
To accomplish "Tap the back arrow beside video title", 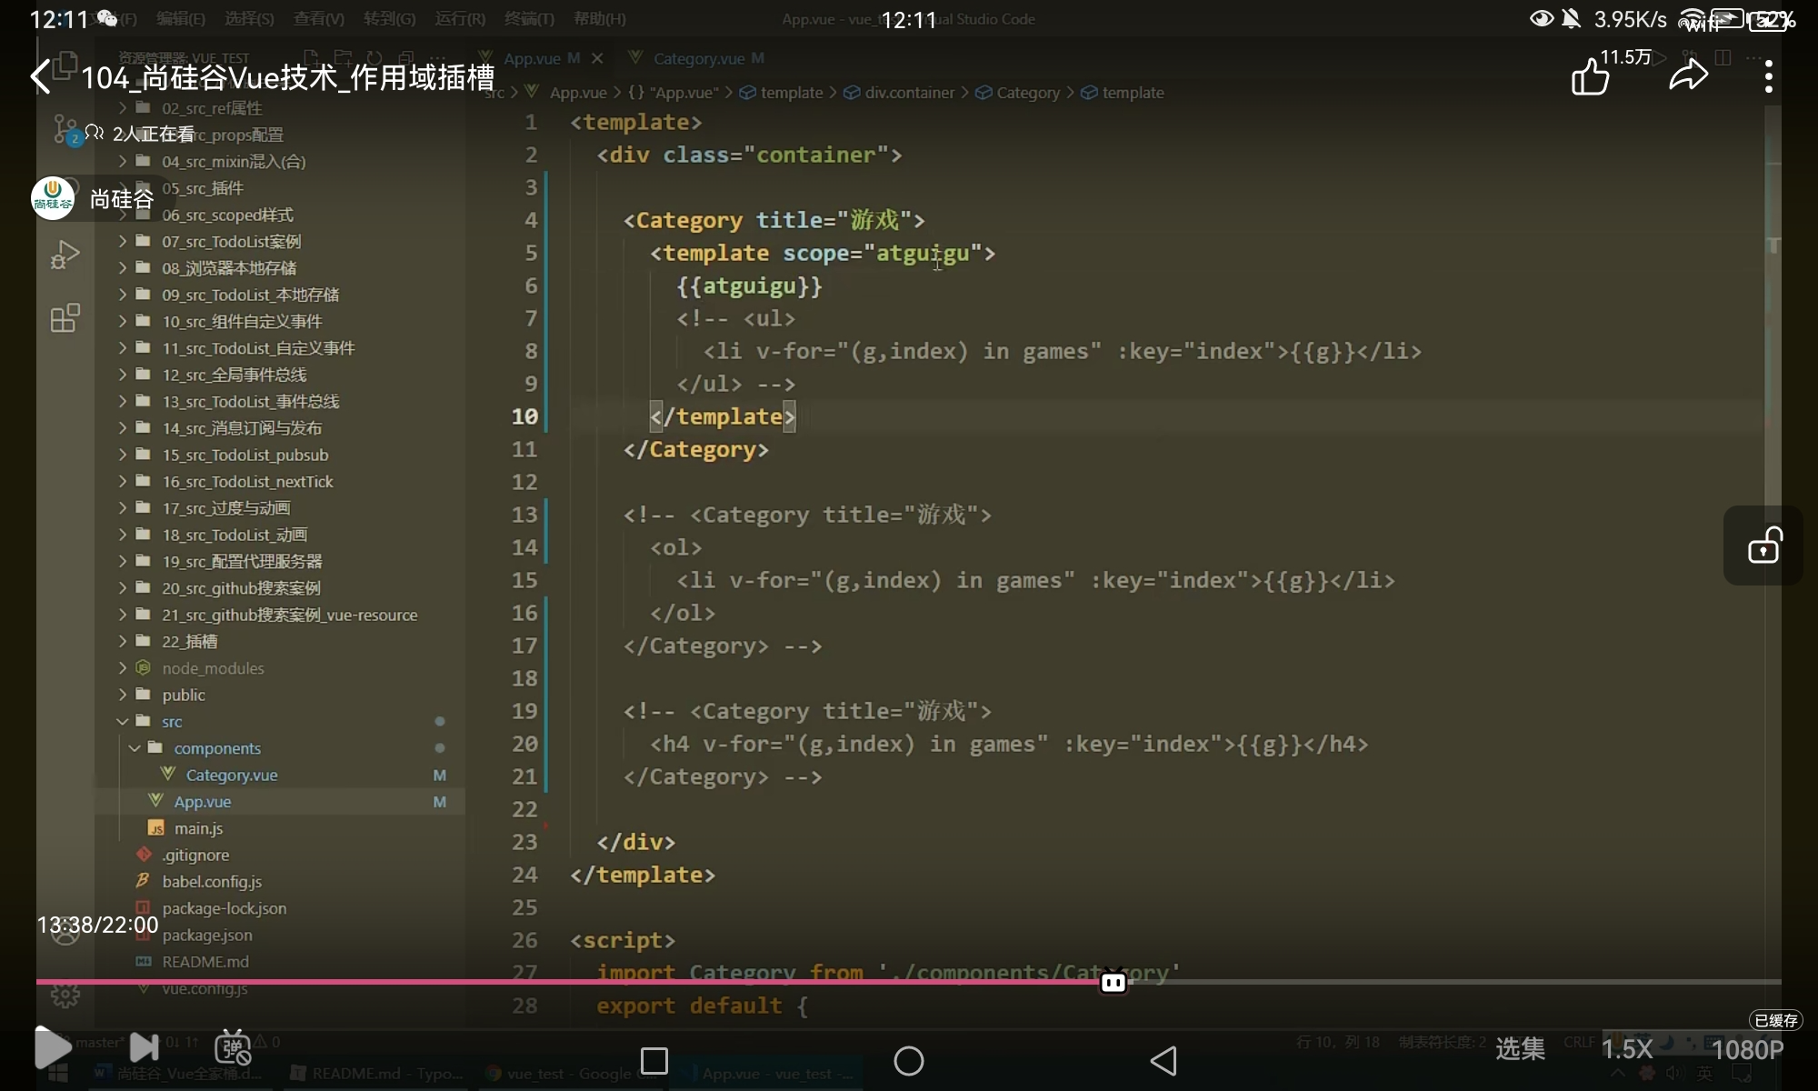I will pos(41,77).
